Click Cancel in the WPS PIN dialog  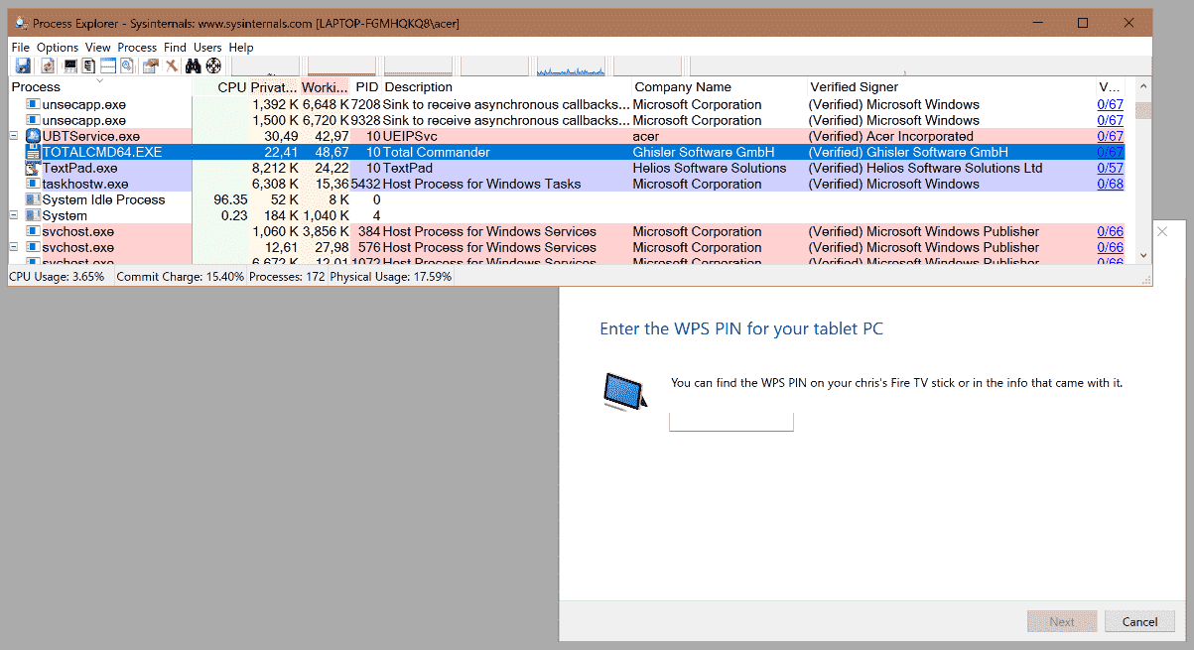click(1139, 621)
